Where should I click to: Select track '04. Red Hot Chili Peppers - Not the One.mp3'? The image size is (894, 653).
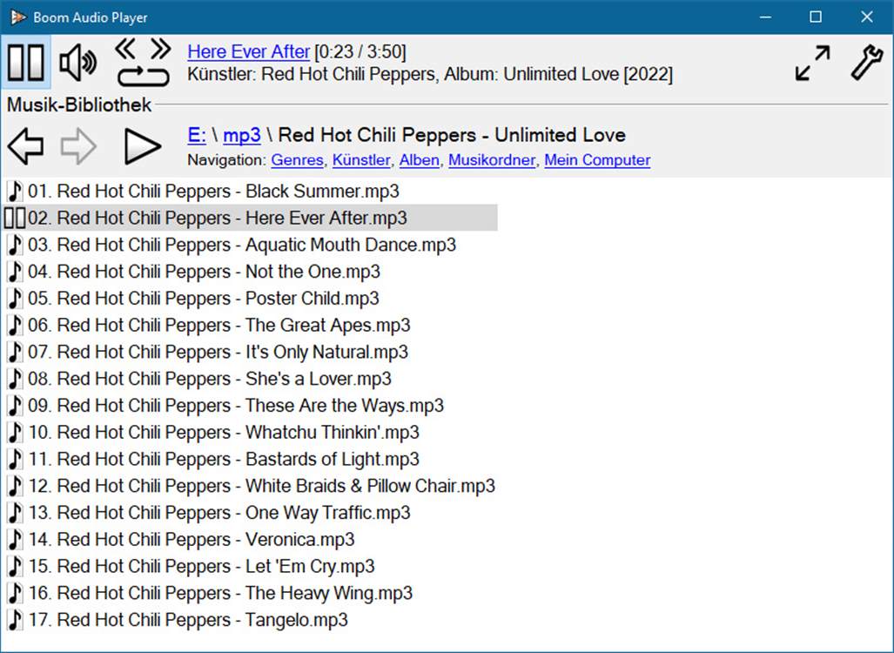(204, 272)
